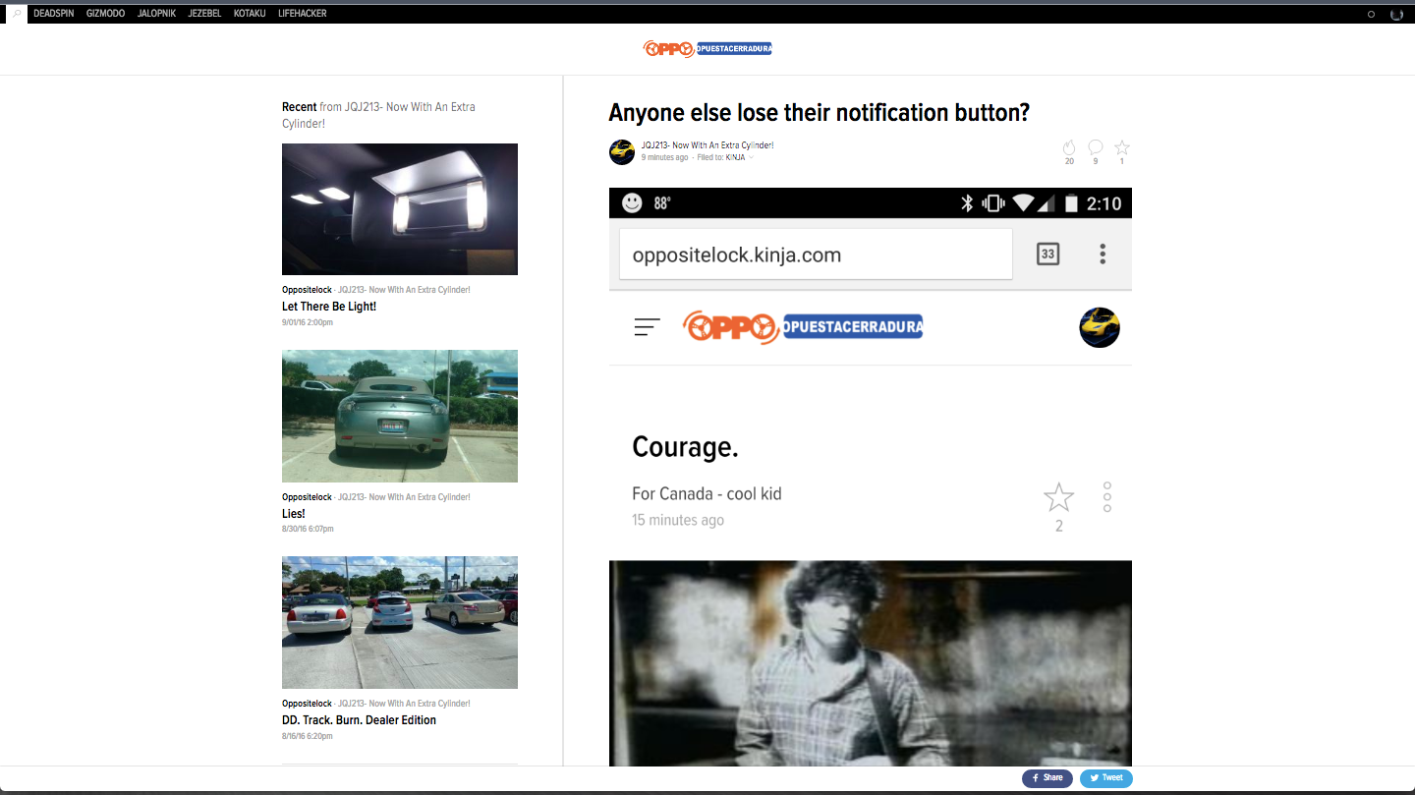This screenshot has width=1415, height=795.
Task: Click the smiley face in phone status bar
Action: click(x=632, y=202)
